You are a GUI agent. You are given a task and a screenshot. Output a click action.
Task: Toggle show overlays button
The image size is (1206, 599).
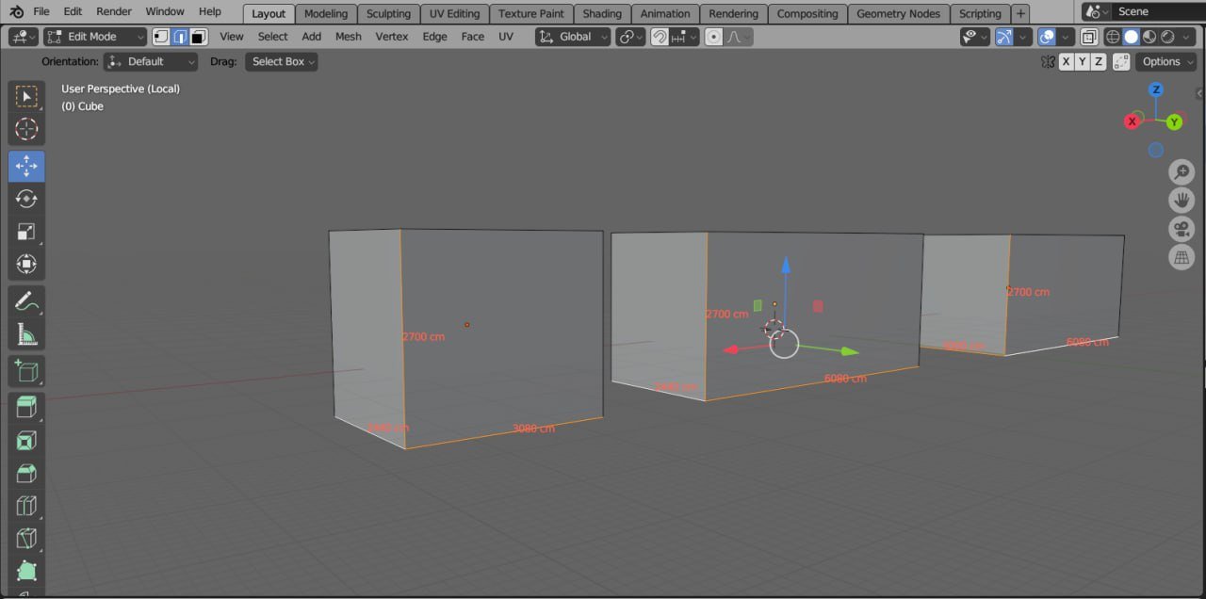[x=1047, y=37]
